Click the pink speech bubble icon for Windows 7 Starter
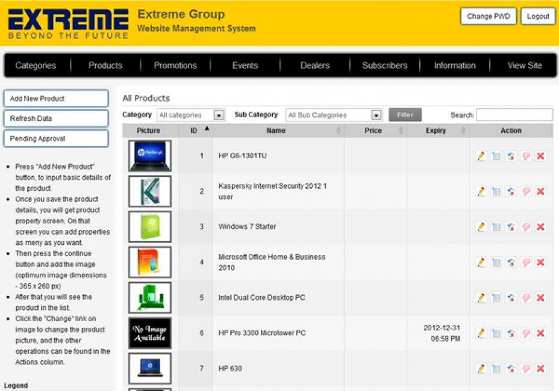Viewport: 559px width, 391px height. click(x=526, y=227)
